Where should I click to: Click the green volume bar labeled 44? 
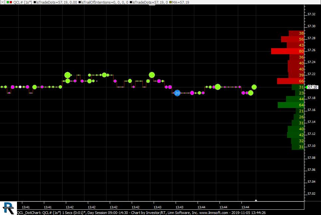[x=295, y=99]
